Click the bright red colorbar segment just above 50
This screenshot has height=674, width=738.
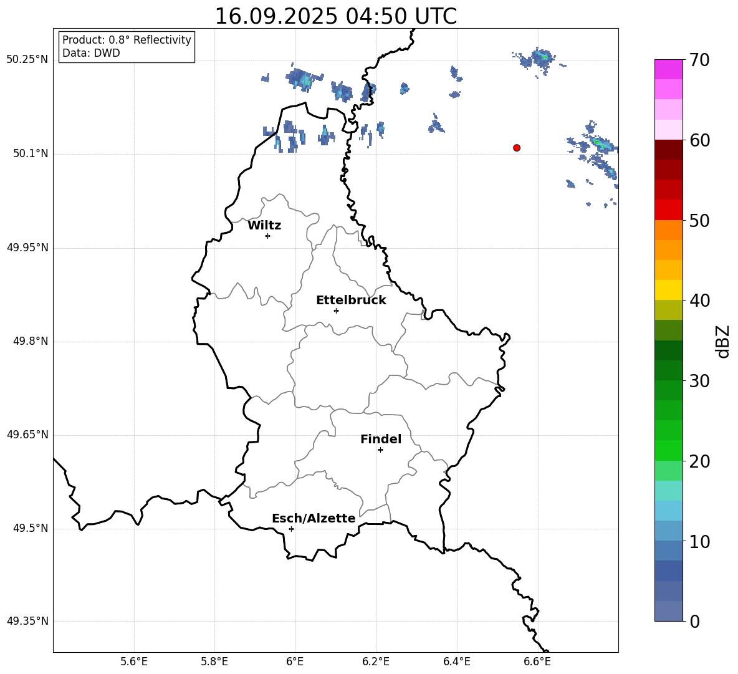point(668,210)
